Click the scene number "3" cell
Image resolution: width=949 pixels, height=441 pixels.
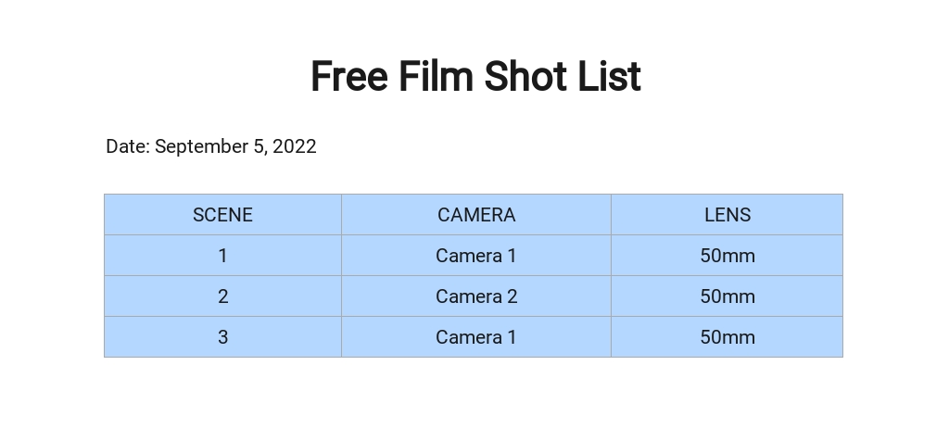(x=222, y=337)
